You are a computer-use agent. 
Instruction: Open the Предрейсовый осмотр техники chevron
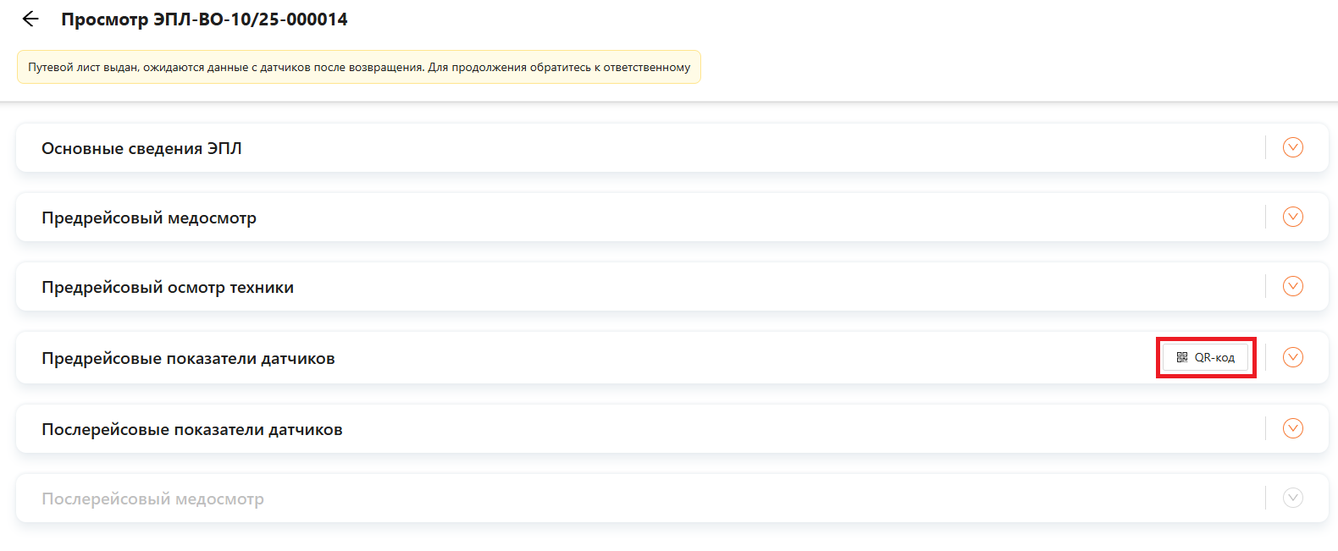pos(1292,286)
